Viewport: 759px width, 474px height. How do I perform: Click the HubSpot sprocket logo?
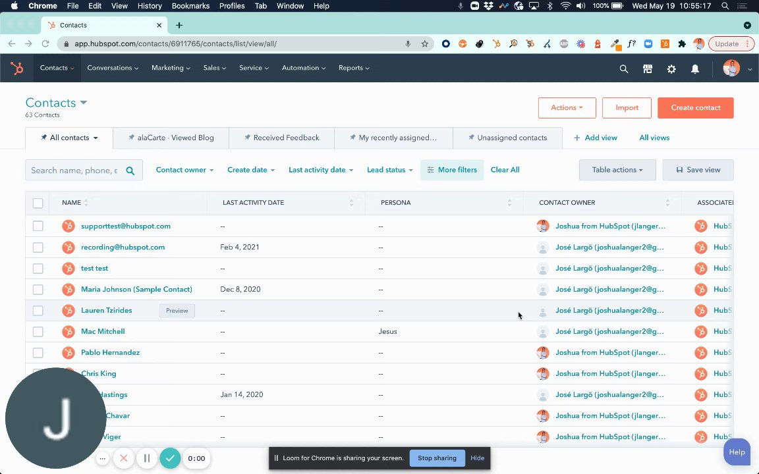coord(17,68)
